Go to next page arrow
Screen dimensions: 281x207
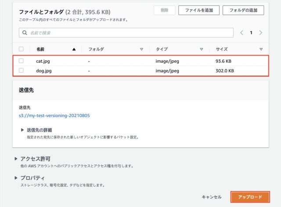260,32
